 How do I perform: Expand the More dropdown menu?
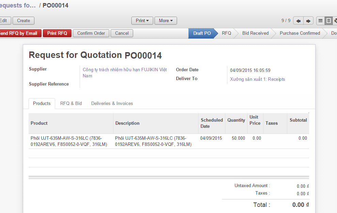[165, 21]
